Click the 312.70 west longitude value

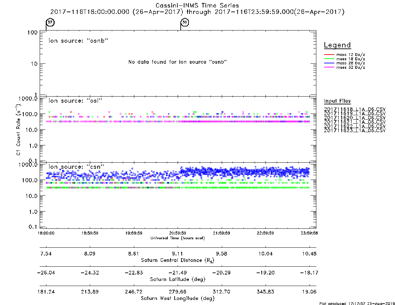click(x=221, y=292)
